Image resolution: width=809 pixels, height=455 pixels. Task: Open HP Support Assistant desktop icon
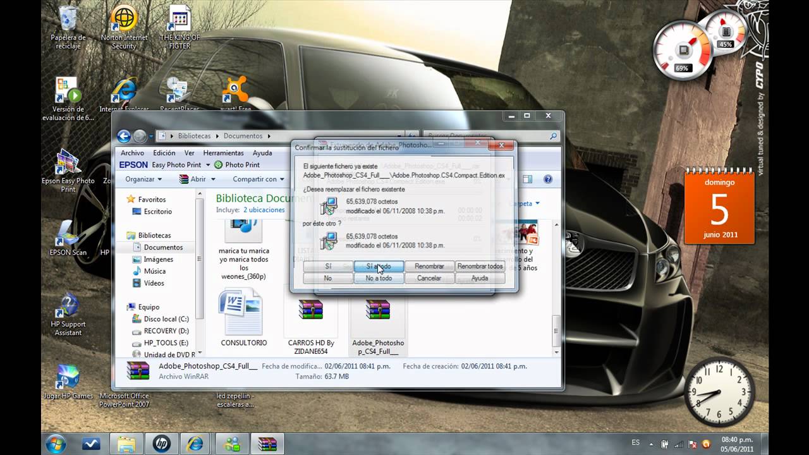click(x=68, y=314)
